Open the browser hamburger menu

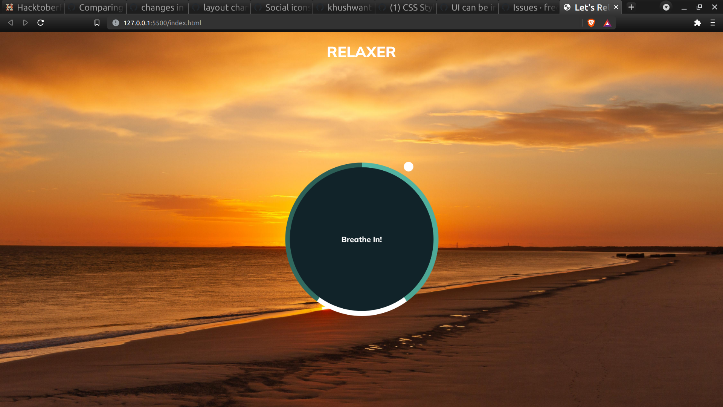712,23
